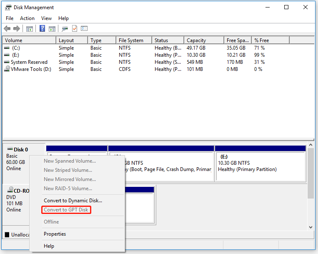Select the System Reserved partition block

(x=77, y=150)
